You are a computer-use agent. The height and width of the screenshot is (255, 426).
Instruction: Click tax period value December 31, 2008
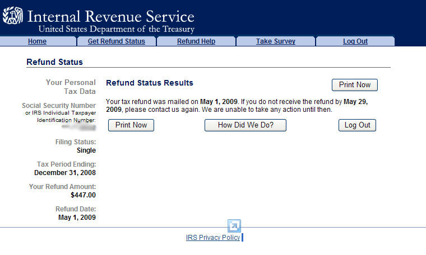pos(65,173)
